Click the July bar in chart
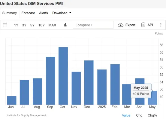The width and height of the screenshot is (166, 119). pyautogui.click(x=24, y=92)
